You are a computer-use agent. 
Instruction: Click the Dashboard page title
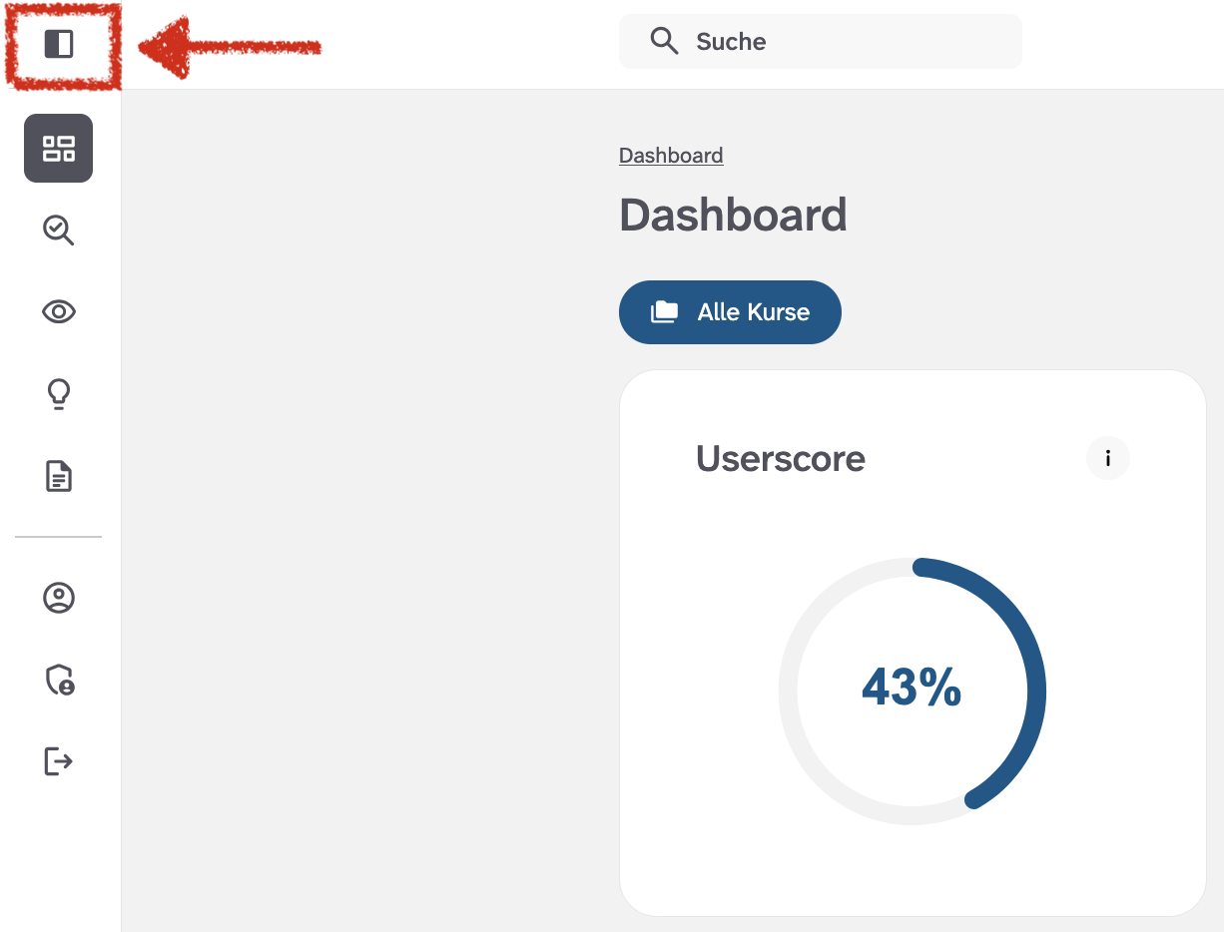(733, 215)
